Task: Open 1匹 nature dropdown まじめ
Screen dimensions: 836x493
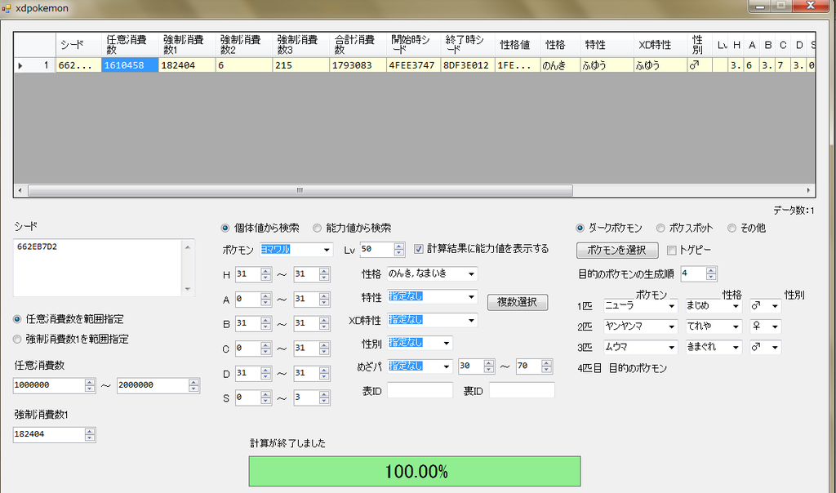Action: tap(714, 306)
